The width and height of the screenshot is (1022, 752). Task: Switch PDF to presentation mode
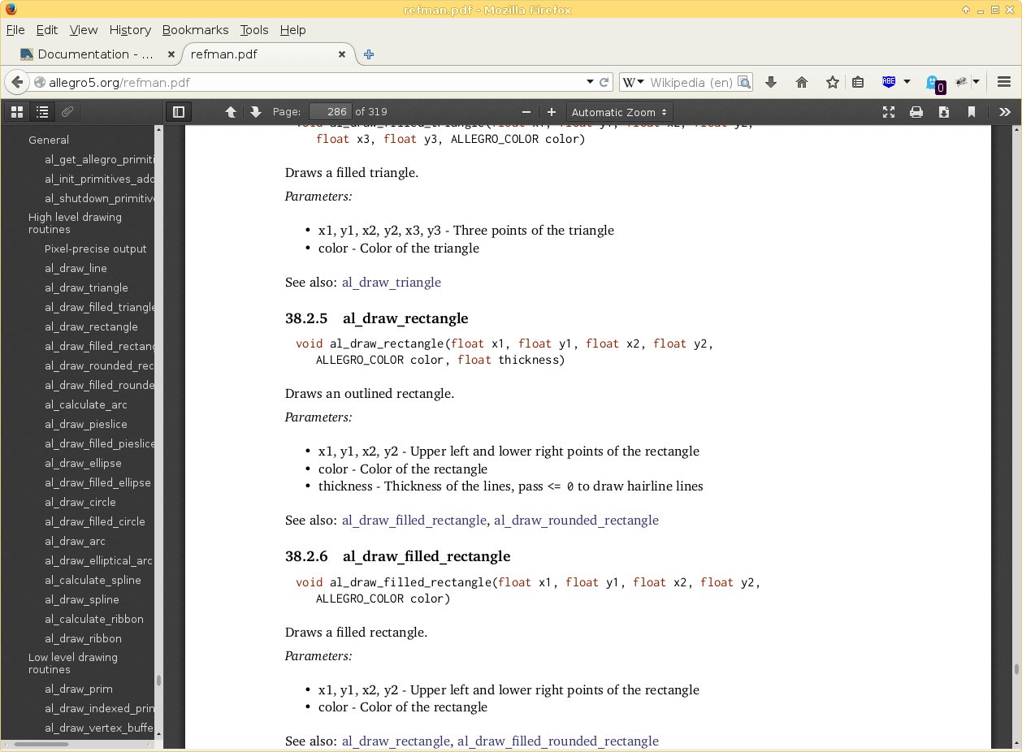click(x=889, y=112)
